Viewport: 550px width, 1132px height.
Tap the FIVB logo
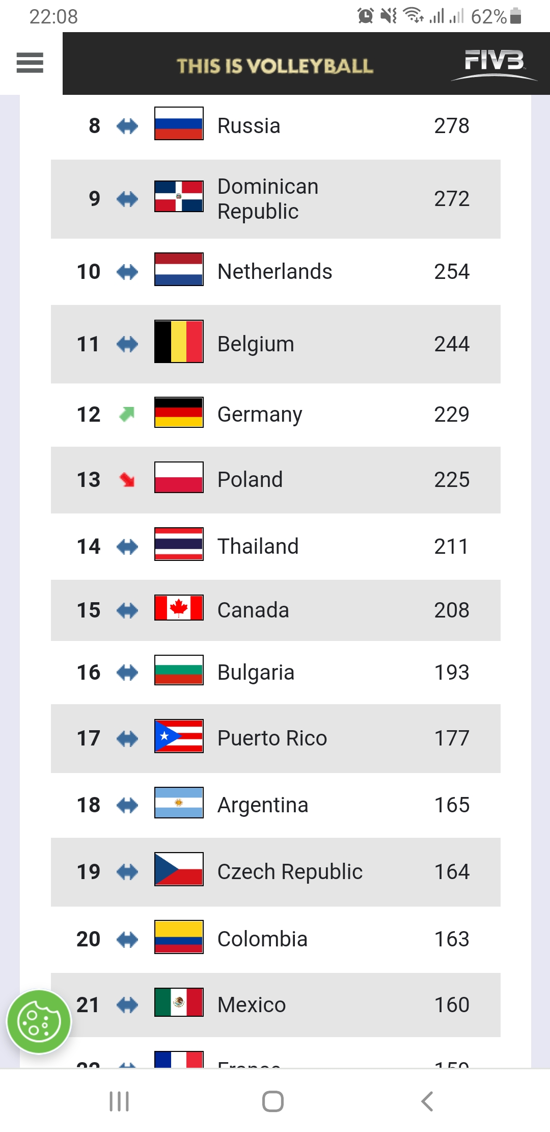pyautogui.click(x=493, y=64)
